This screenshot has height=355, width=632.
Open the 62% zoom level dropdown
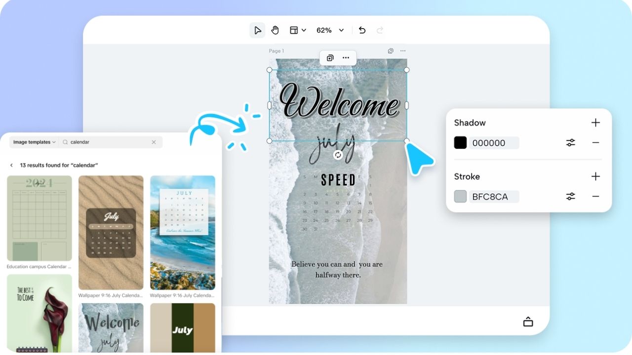330,30
